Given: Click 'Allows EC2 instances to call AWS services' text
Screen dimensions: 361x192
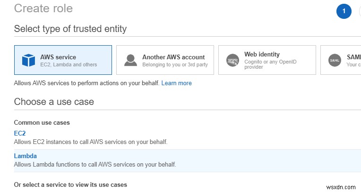Looking at the screenshot, I should click(x=91, y=142).
